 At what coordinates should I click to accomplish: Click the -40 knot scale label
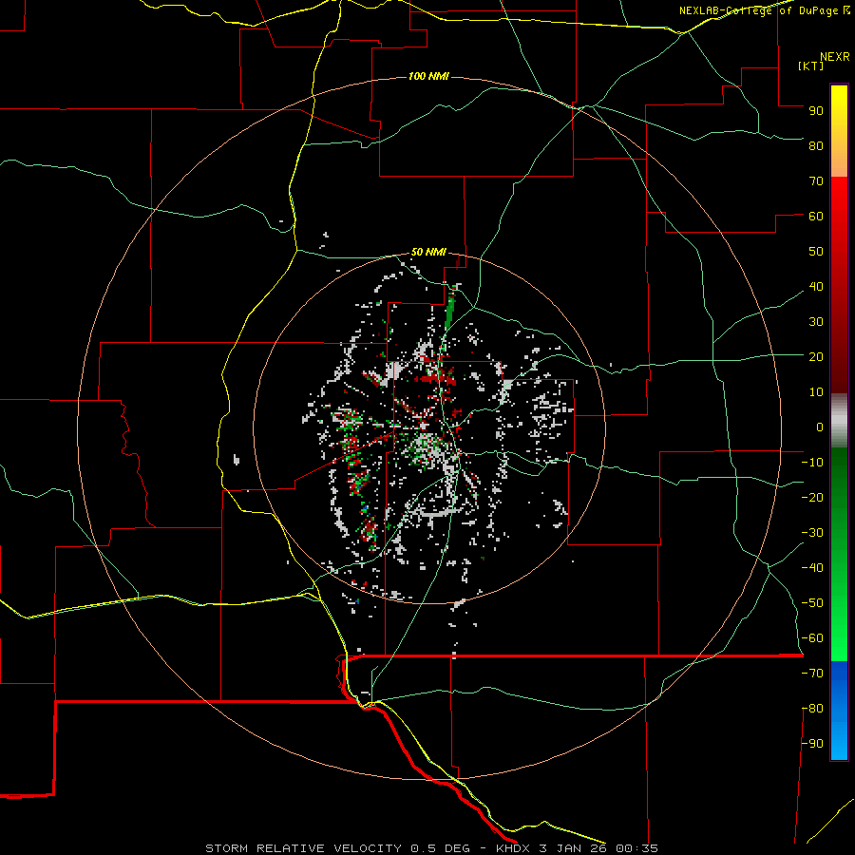[x=812, y=568]
